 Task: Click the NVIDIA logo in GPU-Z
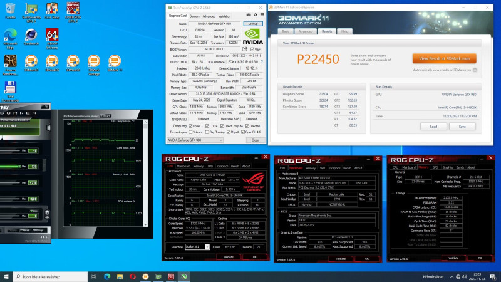point(253,36)
